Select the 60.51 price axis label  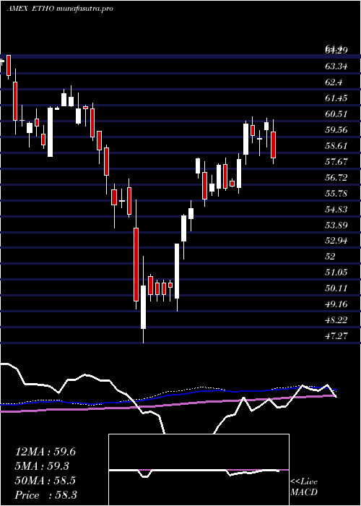click(336, 114)
